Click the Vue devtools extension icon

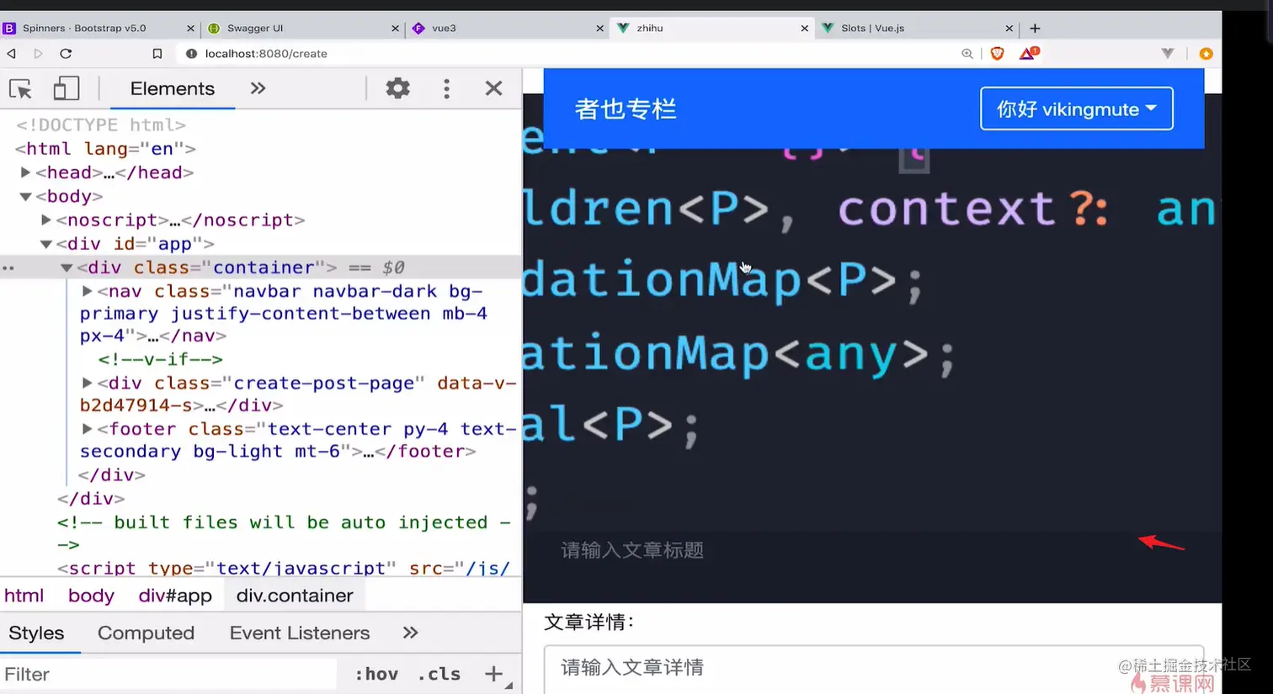click(x=1167, y=53)
